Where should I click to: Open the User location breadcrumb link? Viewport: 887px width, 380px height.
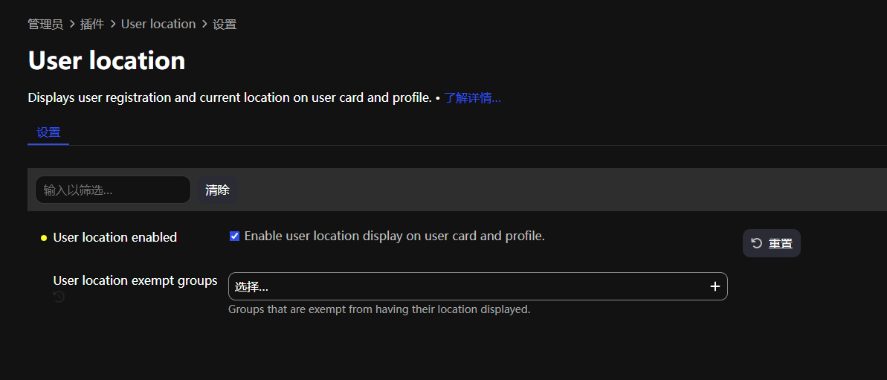158,25
